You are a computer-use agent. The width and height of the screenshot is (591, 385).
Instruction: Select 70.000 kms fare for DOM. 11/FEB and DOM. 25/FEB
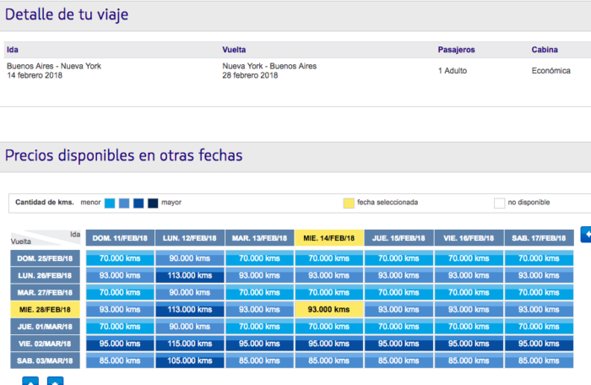(120, 258)
